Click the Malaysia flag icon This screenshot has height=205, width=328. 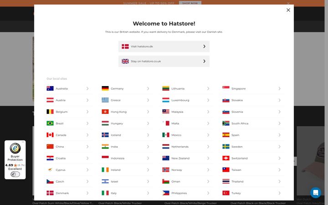166,112
